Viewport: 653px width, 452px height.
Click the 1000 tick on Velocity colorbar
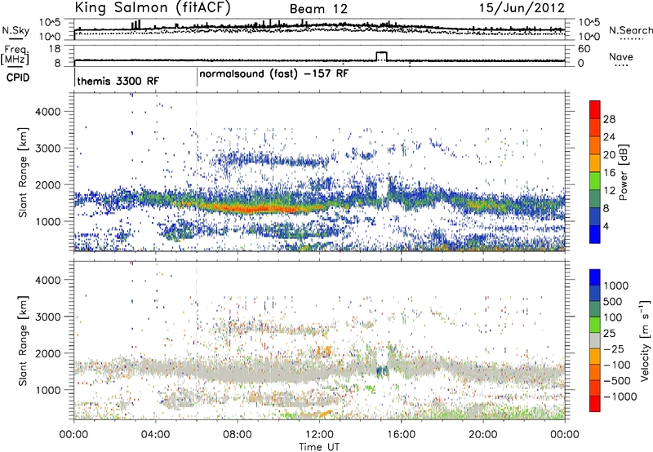tap(615, 286)
